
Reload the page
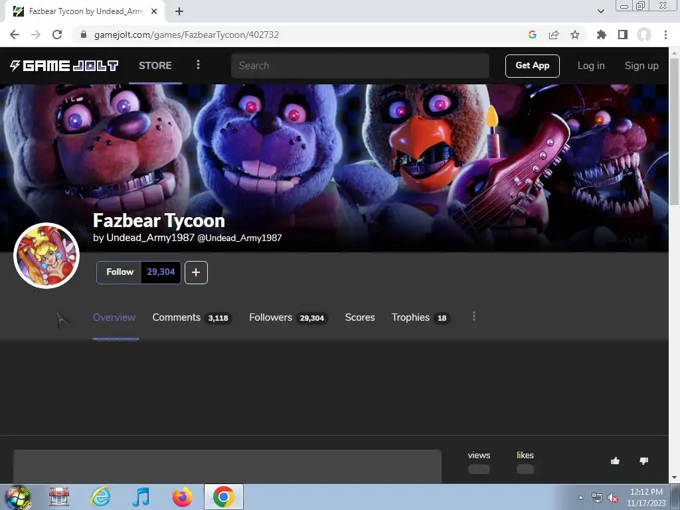pos(57,35)
